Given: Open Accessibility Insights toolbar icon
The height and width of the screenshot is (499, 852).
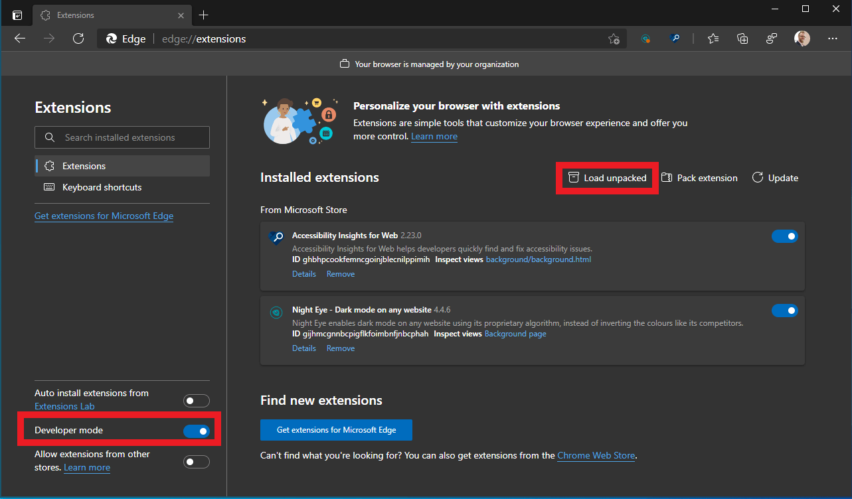Looking at the screenshot, I should pos(675,38).
